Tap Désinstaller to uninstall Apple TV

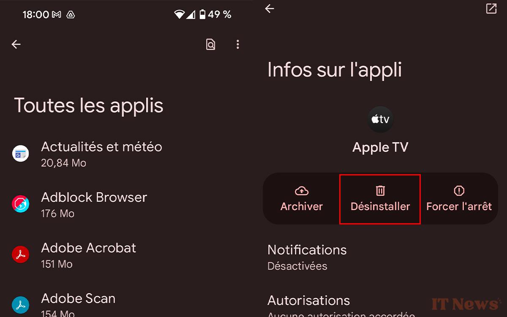380,199
